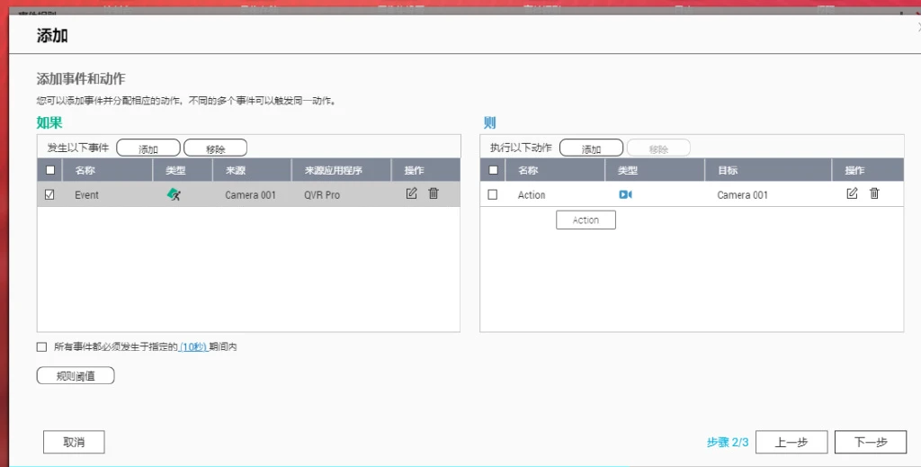Delete the Event row with trash icon

click(434, 193)
